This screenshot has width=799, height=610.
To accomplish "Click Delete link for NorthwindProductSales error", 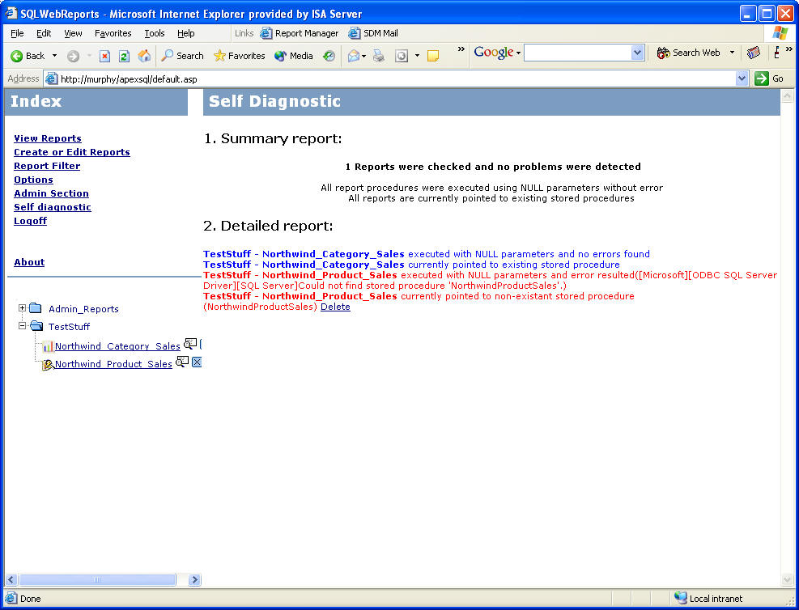I will click(335, 307).
